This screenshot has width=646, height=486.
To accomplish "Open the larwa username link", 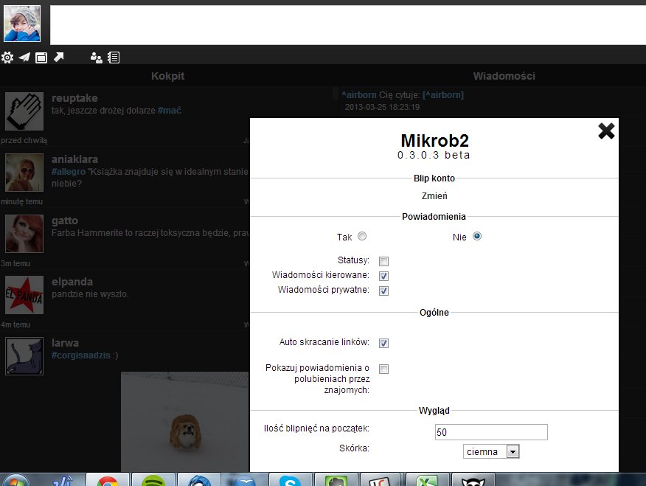I will 65,343.
